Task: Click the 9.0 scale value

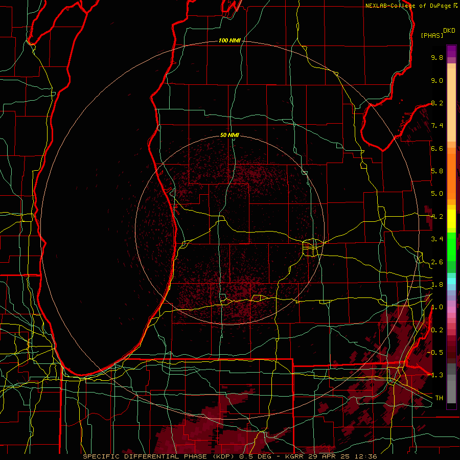Action: [437, 80]
